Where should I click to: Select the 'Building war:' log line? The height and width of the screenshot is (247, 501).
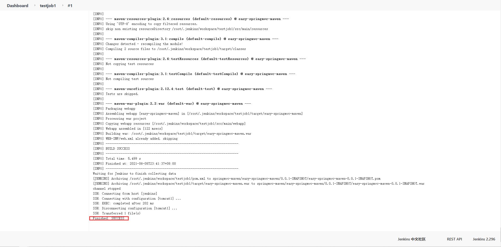pyautogui.click(x=172, y=134)
